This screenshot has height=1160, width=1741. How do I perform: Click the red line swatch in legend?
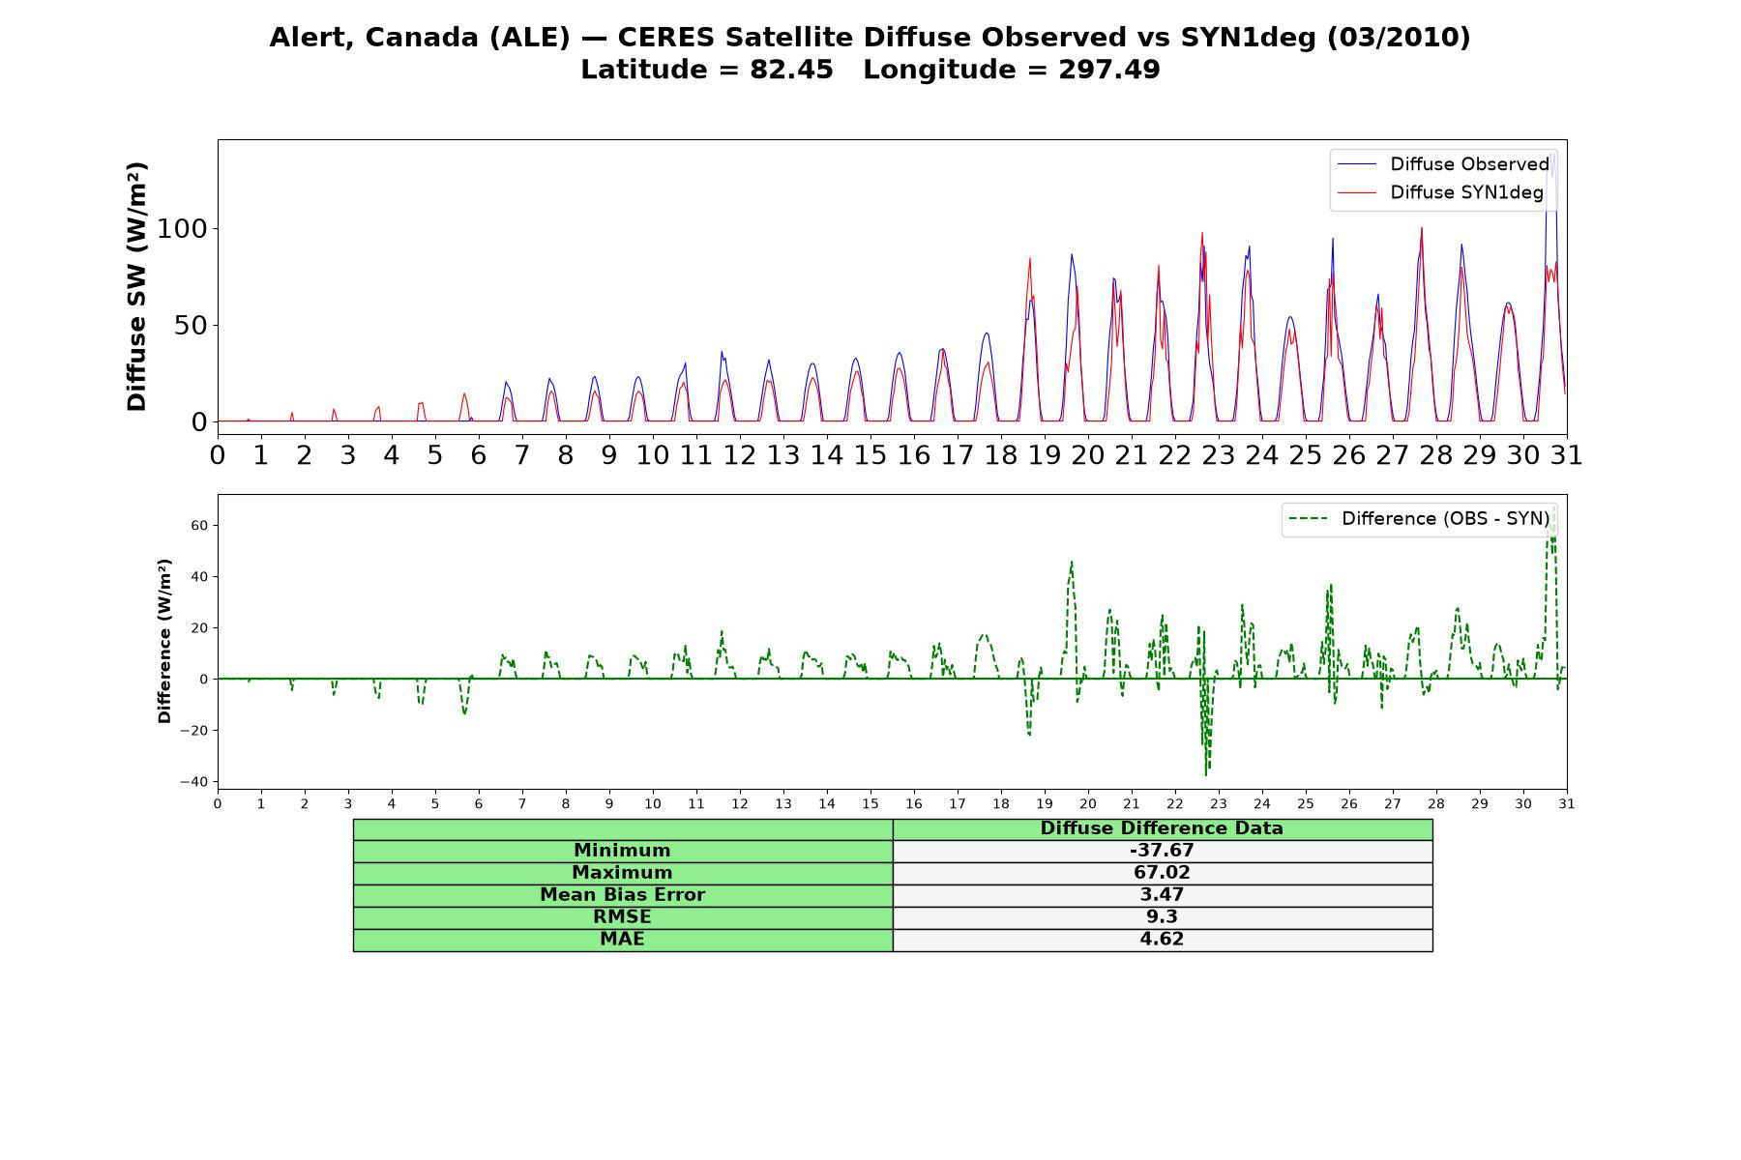1356,192
